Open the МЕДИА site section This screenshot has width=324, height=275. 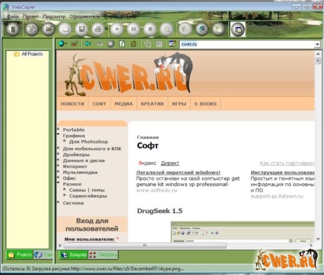coord(124,104)
